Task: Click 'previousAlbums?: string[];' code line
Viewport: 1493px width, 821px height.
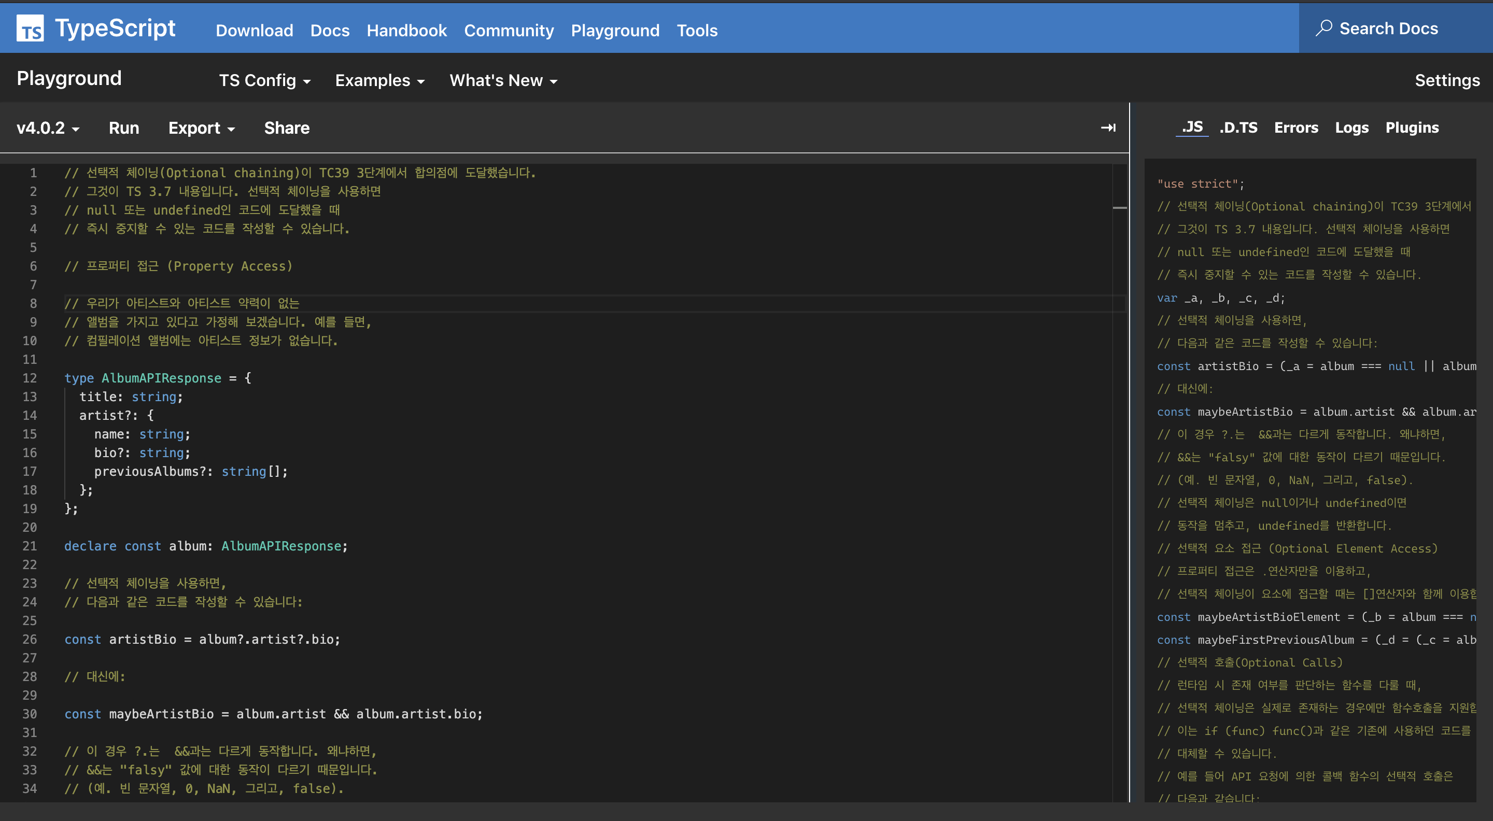Action: coord(191,472)
